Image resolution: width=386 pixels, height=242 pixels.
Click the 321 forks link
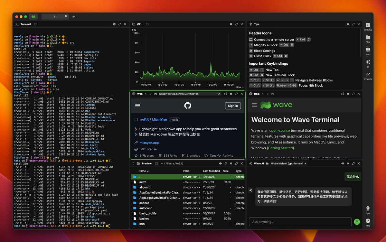(168, 155)
